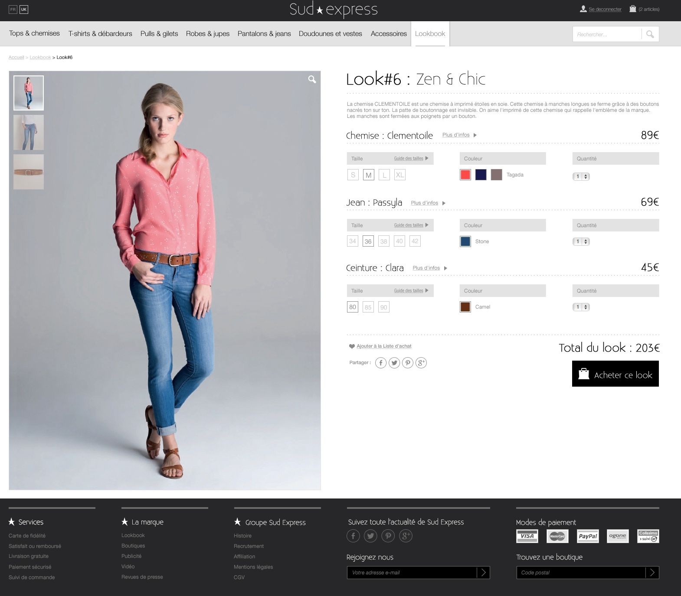Viewport: 681px width, 596px height.
Task: Select chemise size S
Action: pyautogui.click(x=353, y=175)
